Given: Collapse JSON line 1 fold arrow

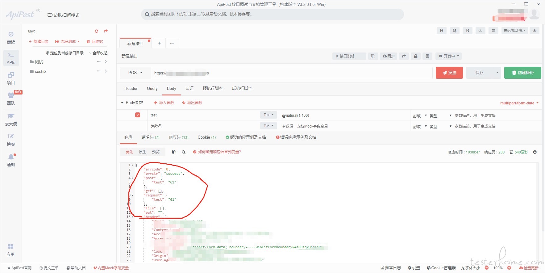Looking at the screenshot, I should click(133, 165).
